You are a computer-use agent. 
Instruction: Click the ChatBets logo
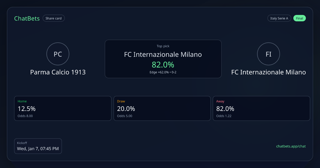pos(27,18)
